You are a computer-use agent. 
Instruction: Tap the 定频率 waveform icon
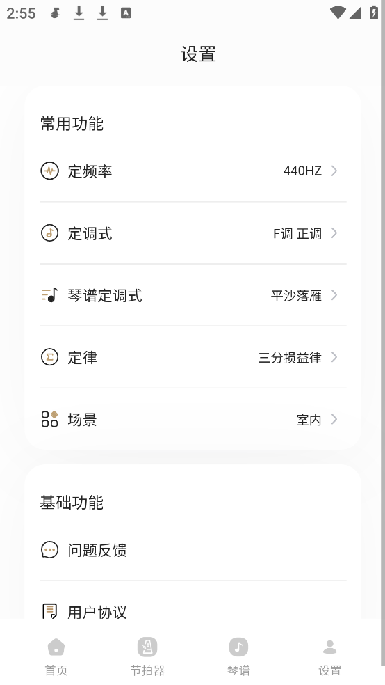tap(50, 171)
